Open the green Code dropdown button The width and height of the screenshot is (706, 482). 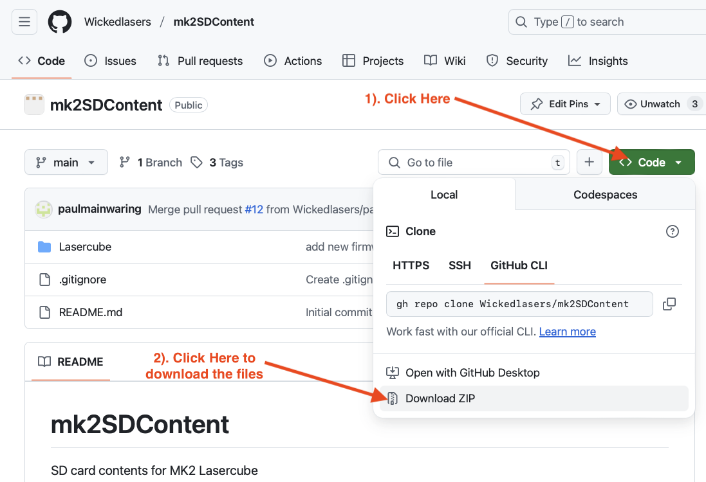(x=651, y=163)
